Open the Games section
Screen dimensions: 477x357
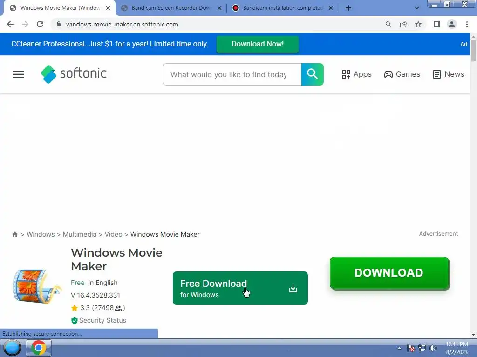click(x=402, y=74)
